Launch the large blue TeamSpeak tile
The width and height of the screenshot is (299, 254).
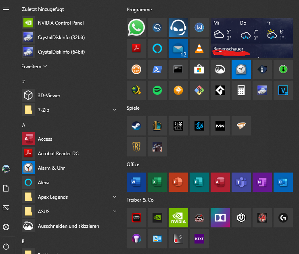pyautogui.click(x=178, y=27)
